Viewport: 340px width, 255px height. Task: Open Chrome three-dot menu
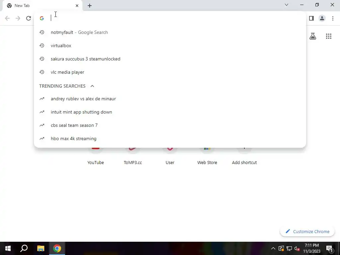click(333, 18)
